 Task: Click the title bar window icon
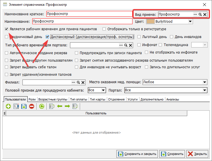tap(5, 4)
